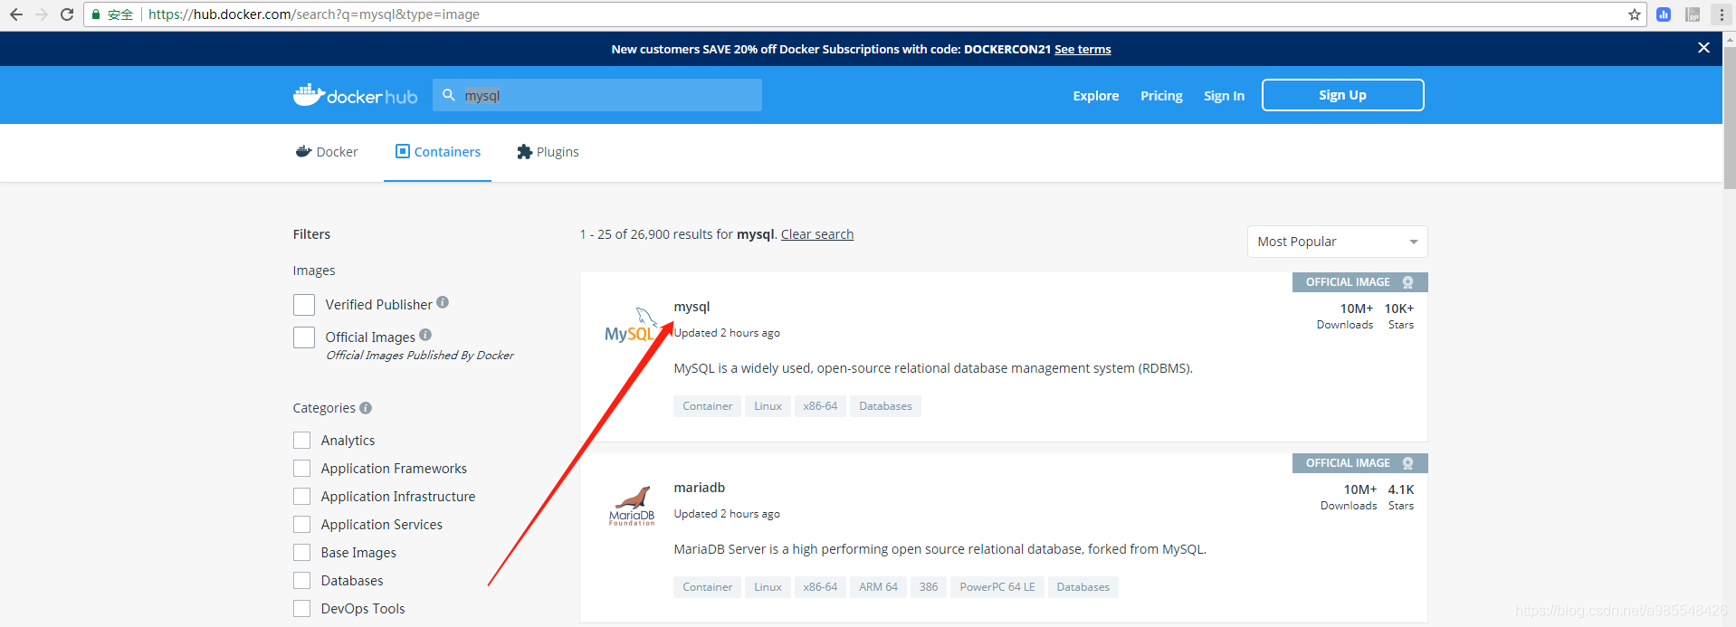
Task: Click the search magnifier icon
Action: pyautogui.click(x=448, y=95)
